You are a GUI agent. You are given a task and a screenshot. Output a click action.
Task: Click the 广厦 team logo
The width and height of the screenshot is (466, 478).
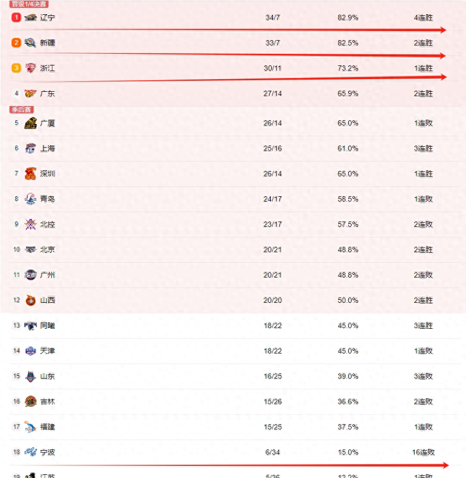pos(31,123)
